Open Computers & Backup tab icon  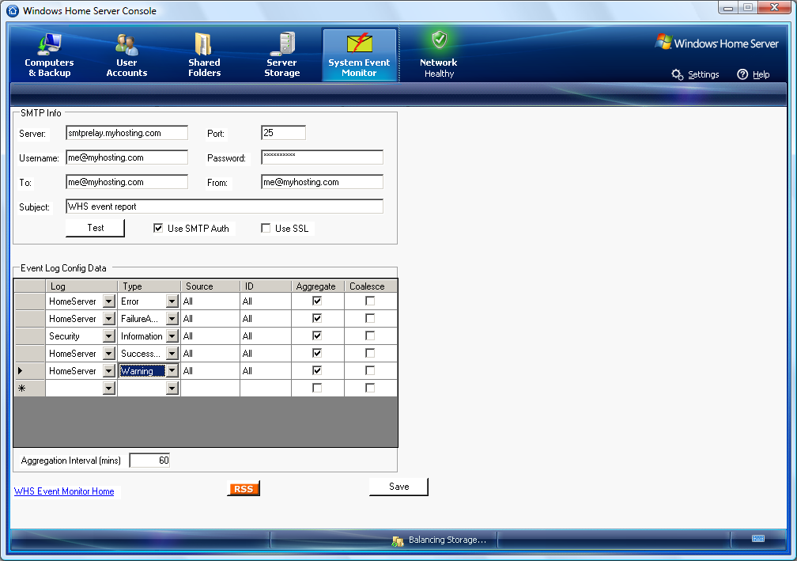pos(49,44)
